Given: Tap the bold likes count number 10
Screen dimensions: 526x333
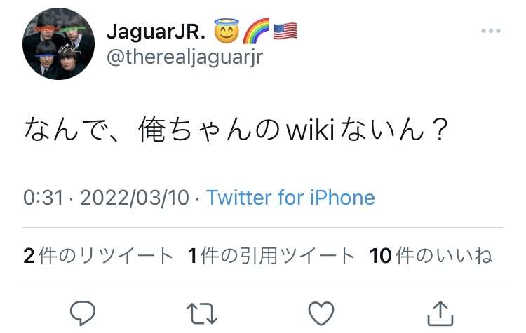Looking at the screenshot, I should tap(381, 256).
